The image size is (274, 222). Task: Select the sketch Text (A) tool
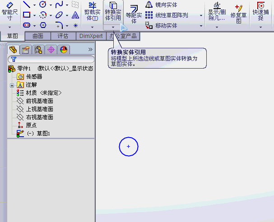click(75, 15)
